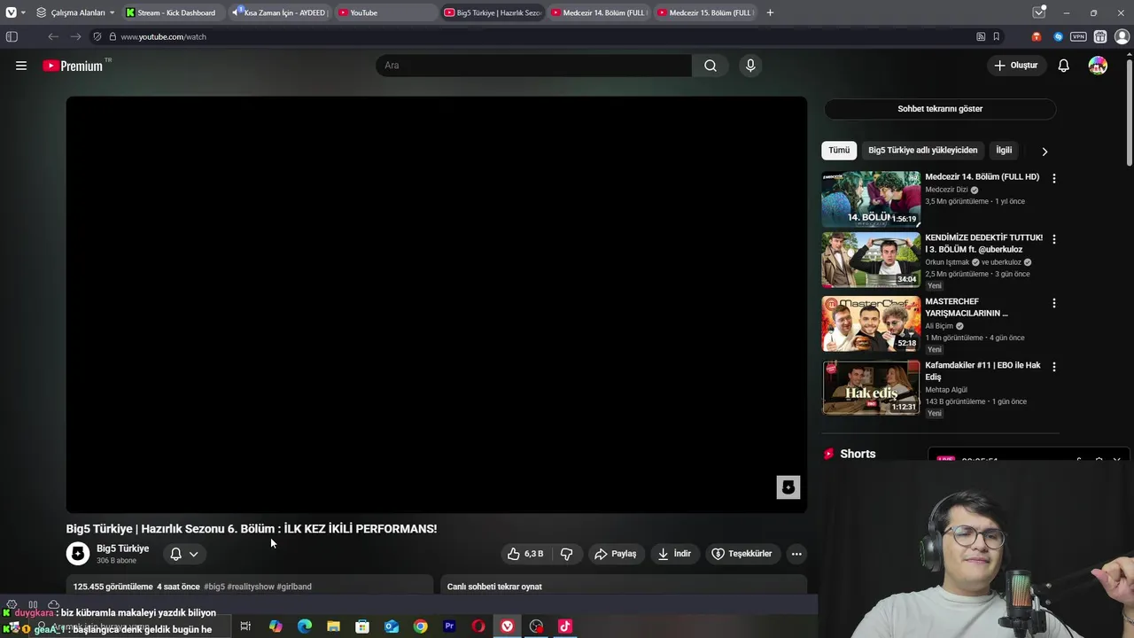Screen dimensions: 1134x638
Task: Open Big5 Türkiye channel avatar
Action: (78, 554)
